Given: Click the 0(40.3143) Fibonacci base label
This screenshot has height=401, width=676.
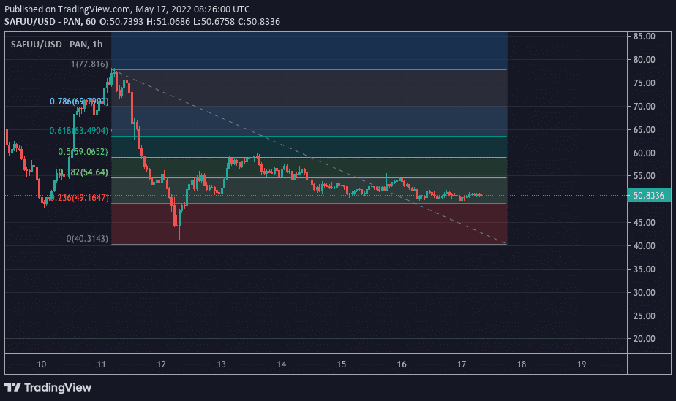Looking at the screenshot, I should [87, 239].
